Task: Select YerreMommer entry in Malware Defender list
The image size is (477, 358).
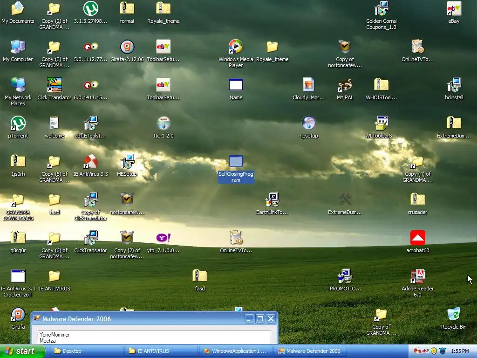Action: point(55,335)
